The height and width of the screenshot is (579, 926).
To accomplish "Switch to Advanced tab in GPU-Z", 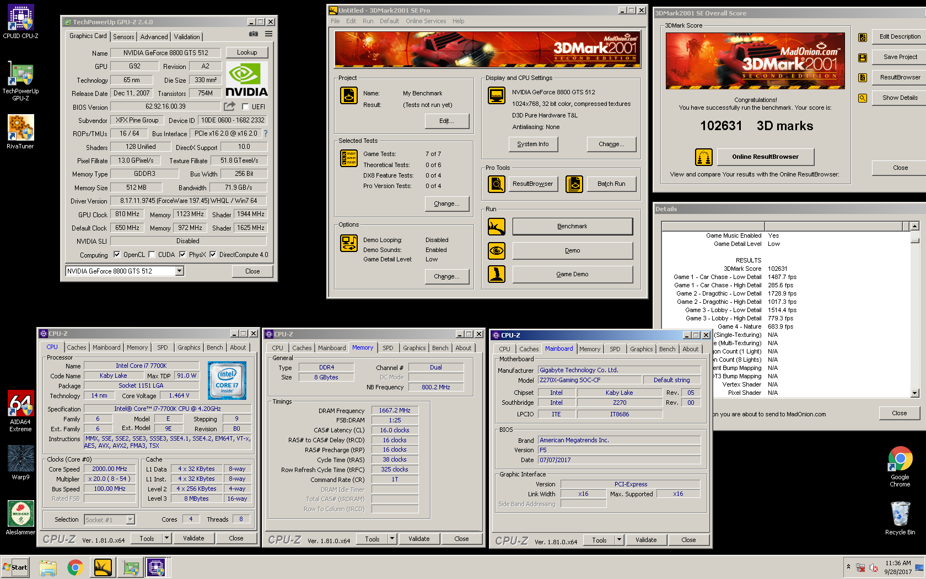I will (154, 37).
